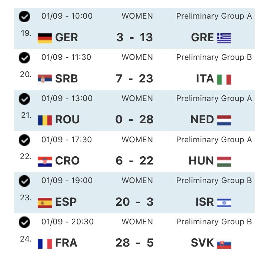
Task: Click the Germany flag icon
Action: tap(45, 38)
